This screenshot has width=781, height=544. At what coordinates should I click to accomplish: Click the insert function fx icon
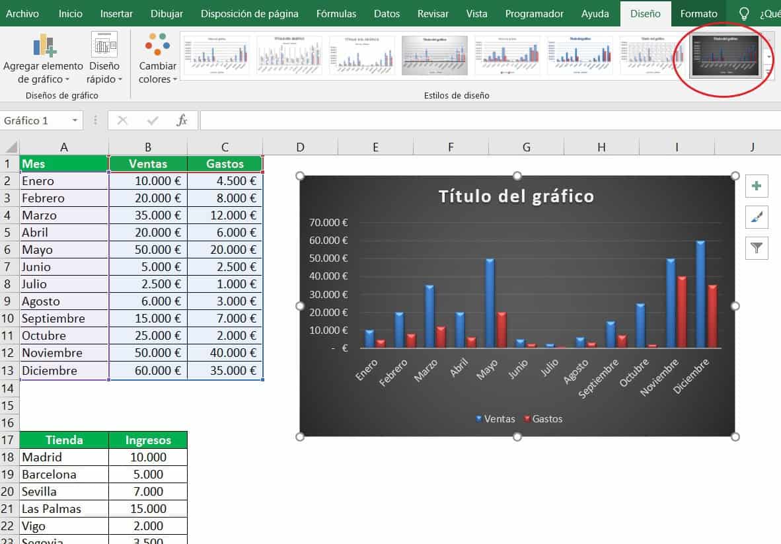click(182, 120)
